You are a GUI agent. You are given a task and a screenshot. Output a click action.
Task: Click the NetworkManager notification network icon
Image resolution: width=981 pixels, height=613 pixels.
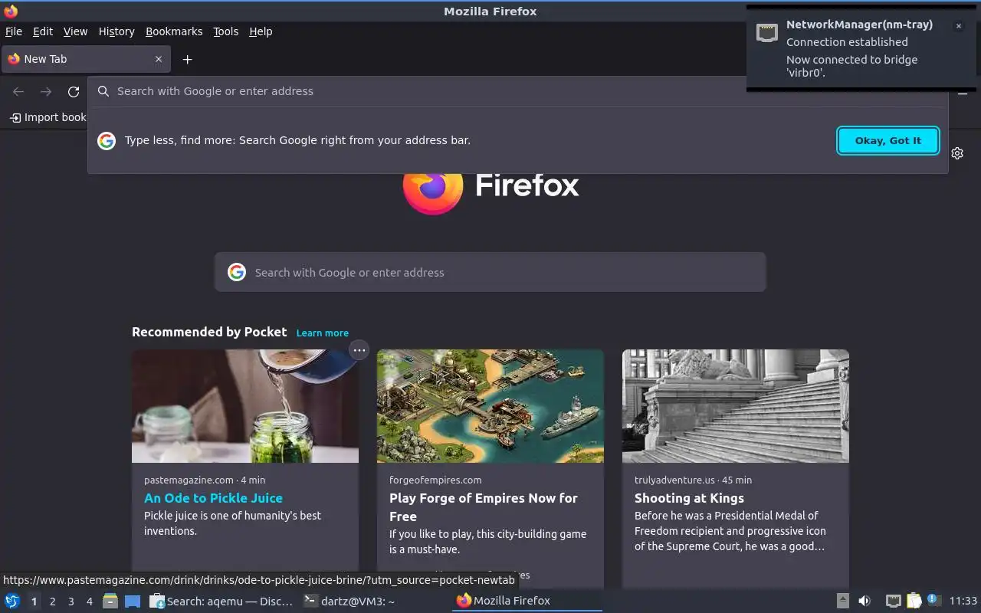[x=767, y=32]
